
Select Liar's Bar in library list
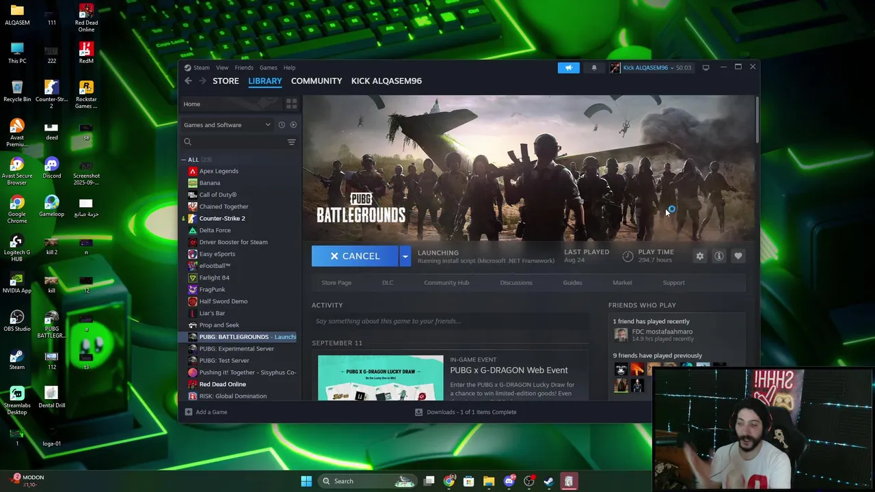pos(212,313)
